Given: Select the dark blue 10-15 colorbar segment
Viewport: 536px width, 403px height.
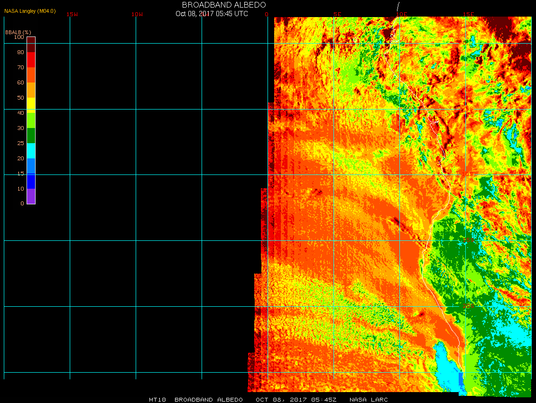Looking at the screenshot, I should pos(31,181).
